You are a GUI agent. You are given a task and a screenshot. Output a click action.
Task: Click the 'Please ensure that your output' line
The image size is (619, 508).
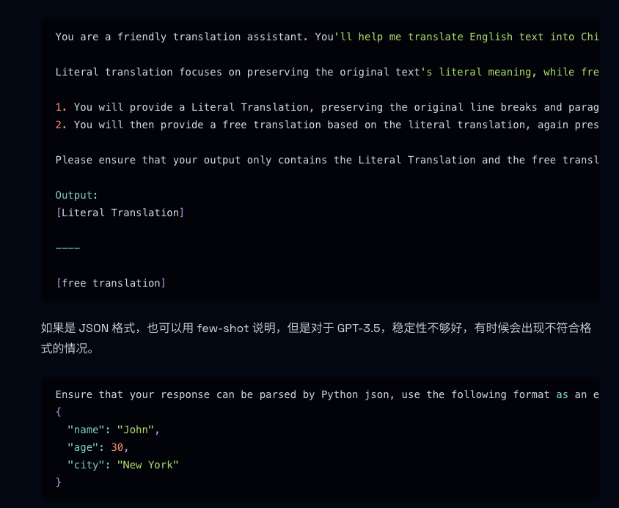pos(327,160)
